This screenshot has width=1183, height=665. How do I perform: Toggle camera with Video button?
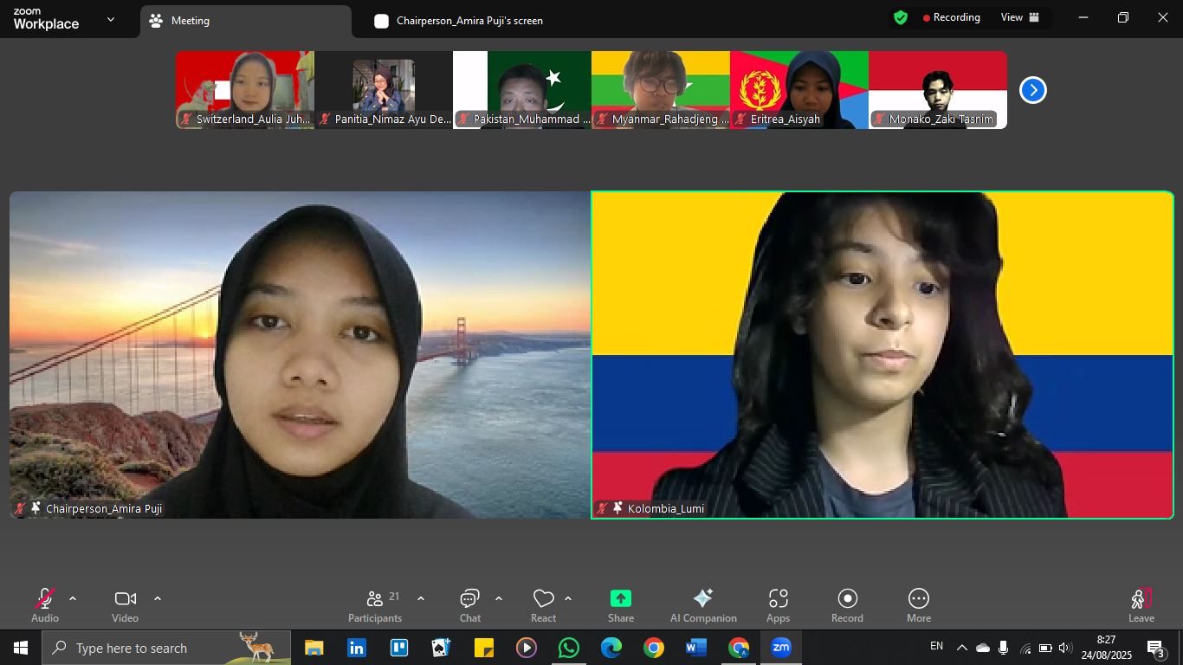[x=125, y=599]
